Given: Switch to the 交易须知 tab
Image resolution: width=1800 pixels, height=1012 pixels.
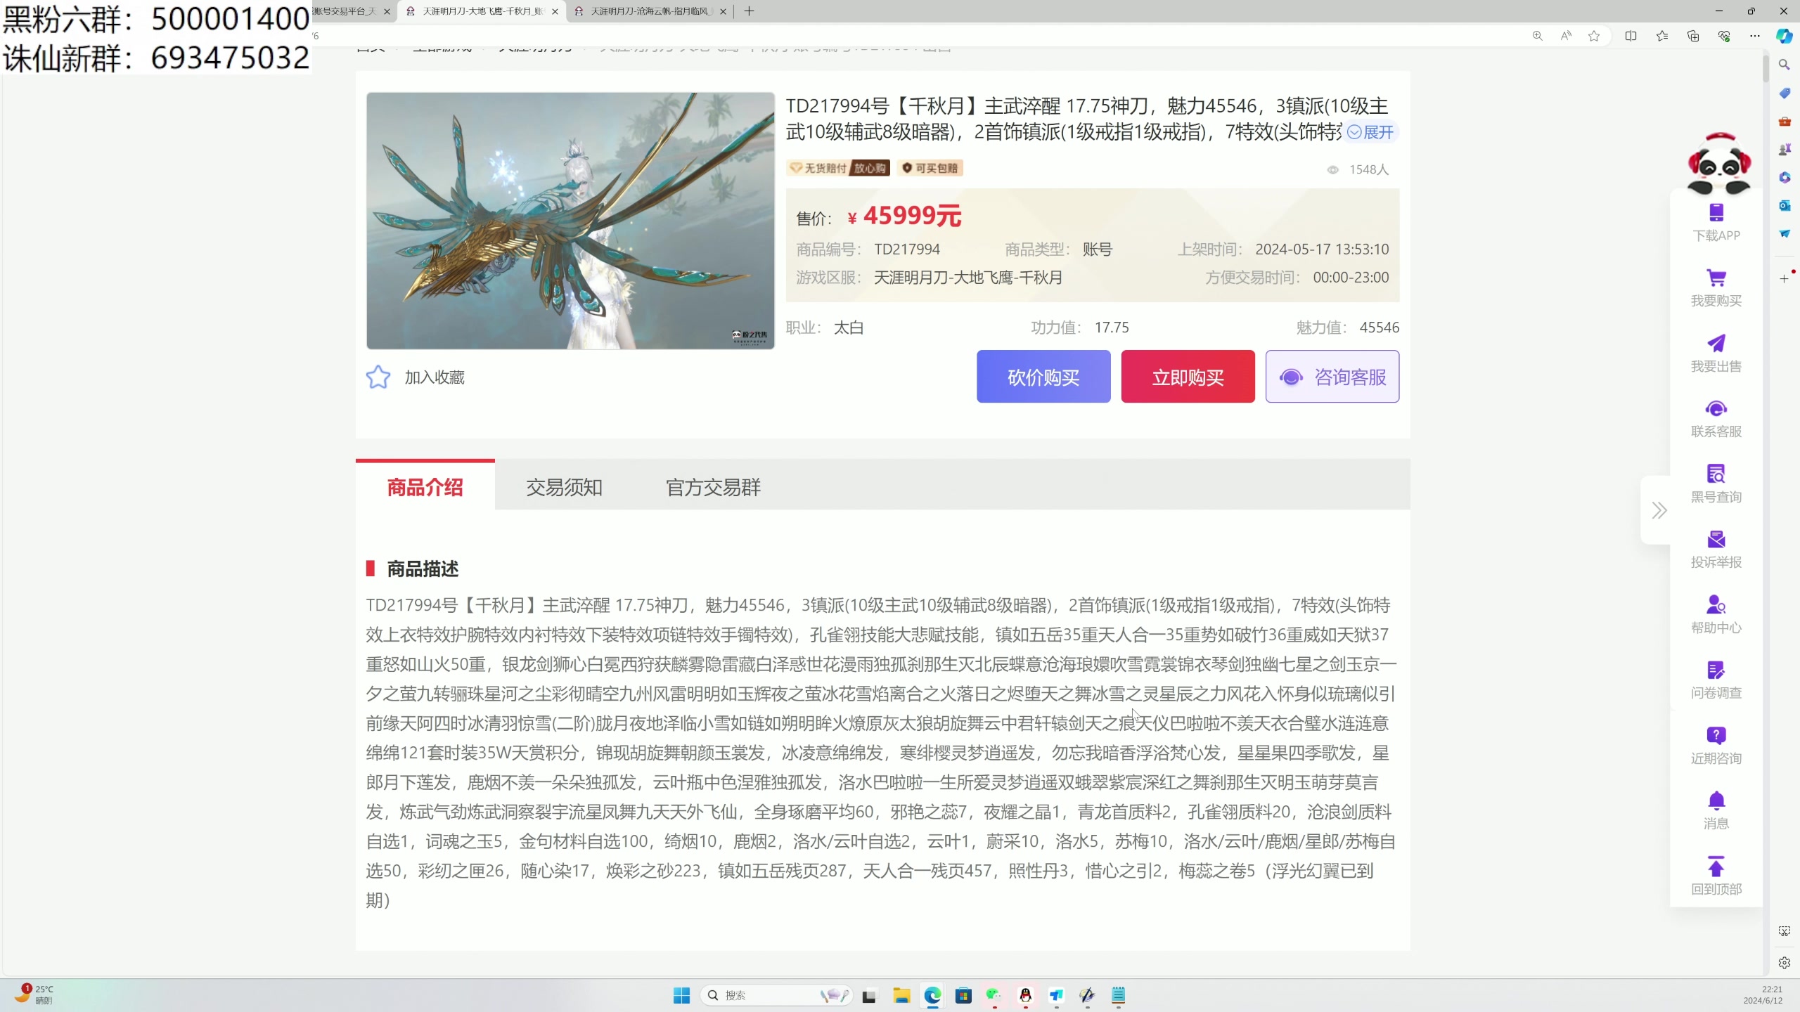Looking at the screenshot, I should (x=563, y=486).
